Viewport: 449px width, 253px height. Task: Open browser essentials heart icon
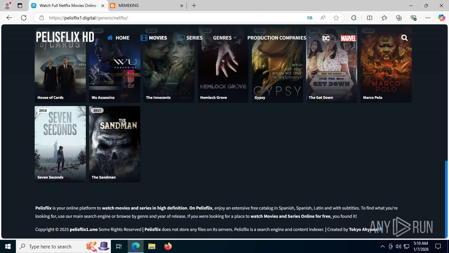[413, 18]
